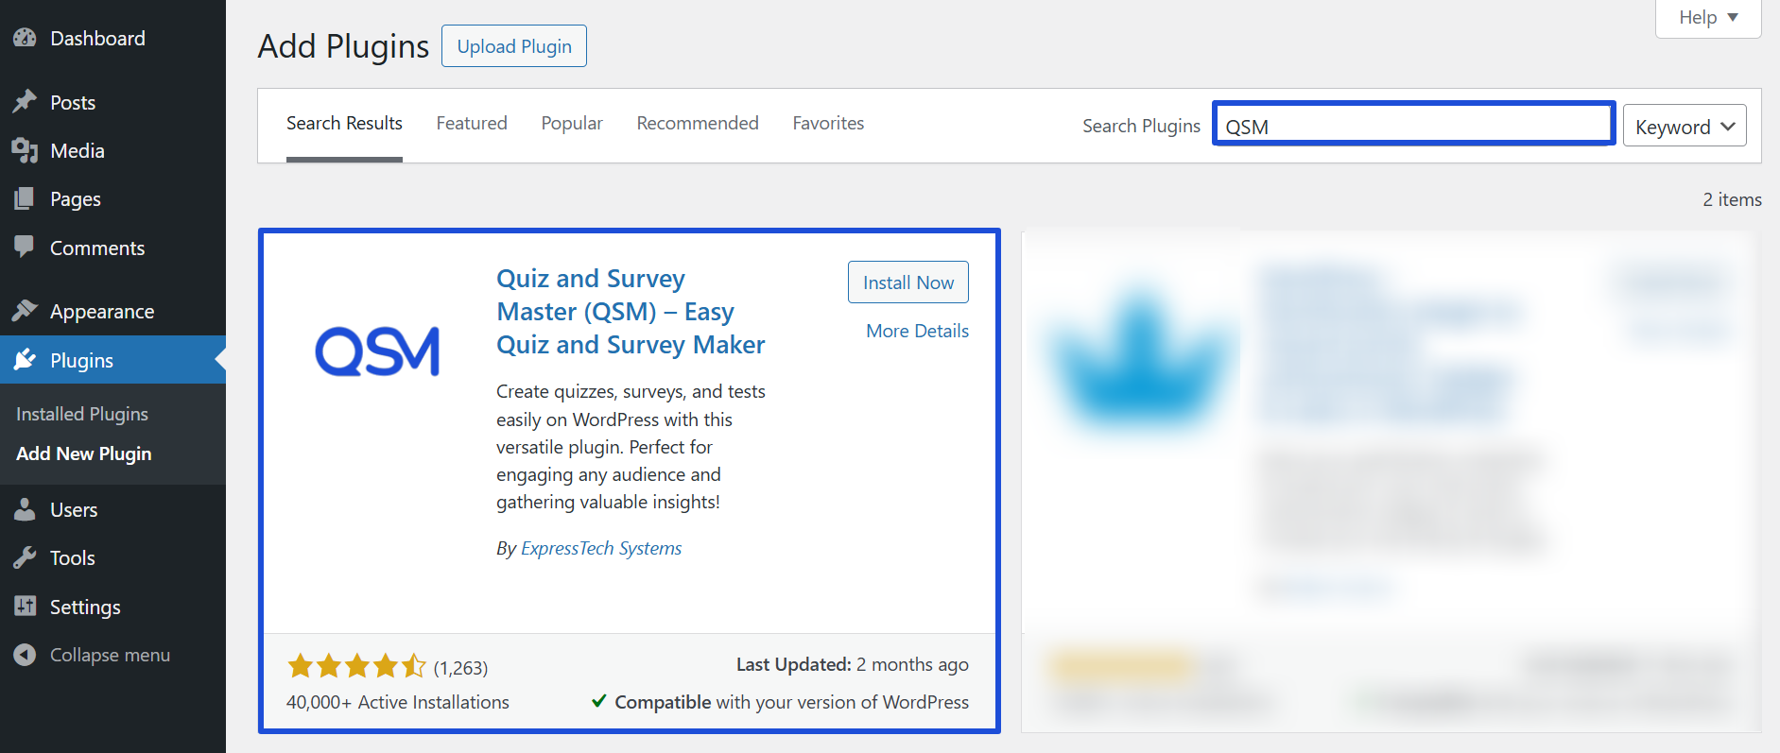Image resolution: width=1780 pixels, height=753 pixels.
Task: Click the 'Add Plugins' page heading
Action: coord(344,46)
